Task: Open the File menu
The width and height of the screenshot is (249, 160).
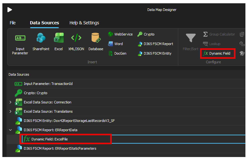Action: click(13, 23)
